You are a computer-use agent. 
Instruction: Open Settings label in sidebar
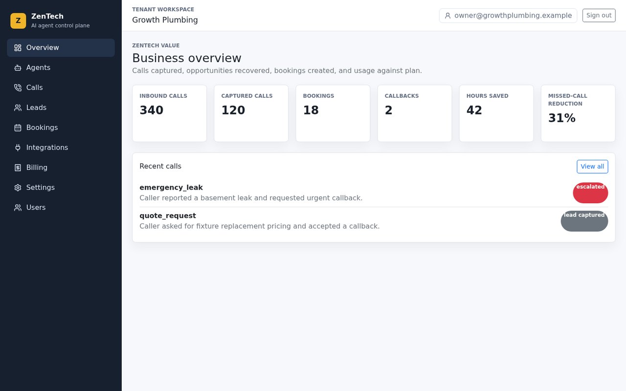click(41, 188)
